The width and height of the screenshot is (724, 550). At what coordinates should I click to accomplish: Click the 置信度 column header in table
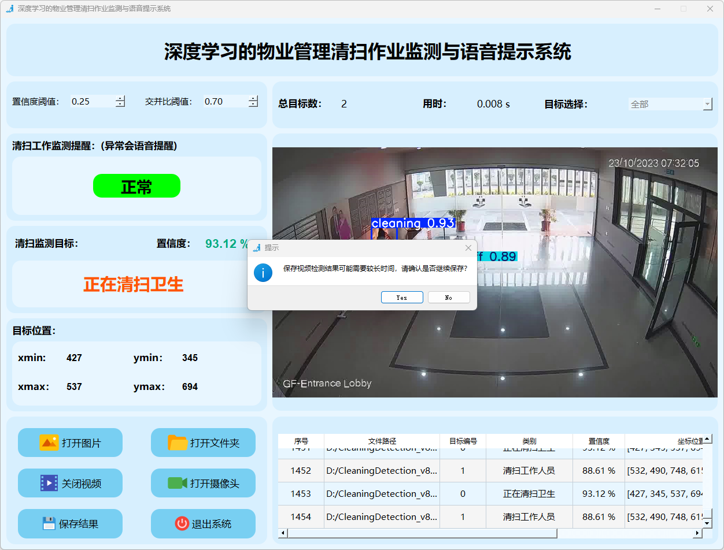599,441
